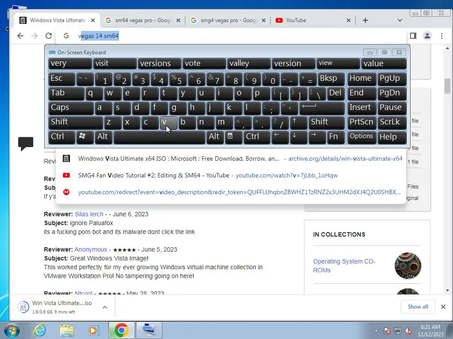Choose the 'versions' word prediction
Screen dimensions: 453x339
coord(159,64)
